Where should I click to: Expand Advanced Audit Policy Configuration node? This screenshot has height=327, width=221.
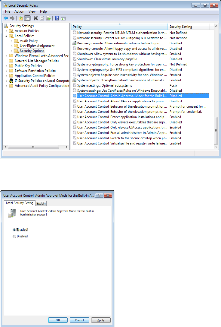[6, 86]
